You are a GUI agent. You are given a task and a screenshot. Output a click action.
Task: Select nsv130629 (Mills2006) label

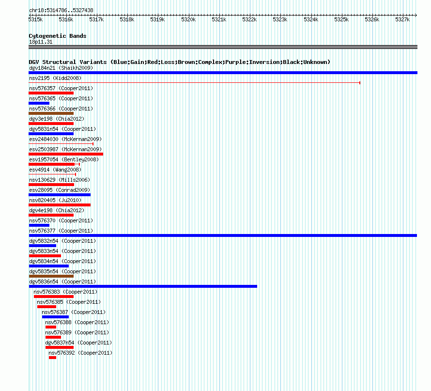[x=60, y=180]
